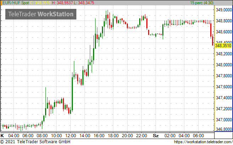Click the 348,6000 price axis label
This screenshot has width=233, height=145.
click(224, 32)
